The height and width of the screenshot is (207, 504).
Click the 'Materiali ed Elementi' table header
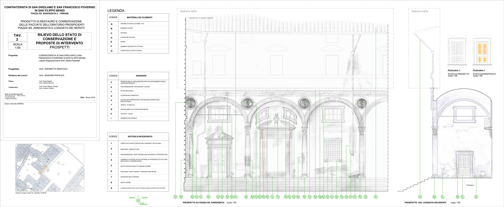[x=138, y=17]
